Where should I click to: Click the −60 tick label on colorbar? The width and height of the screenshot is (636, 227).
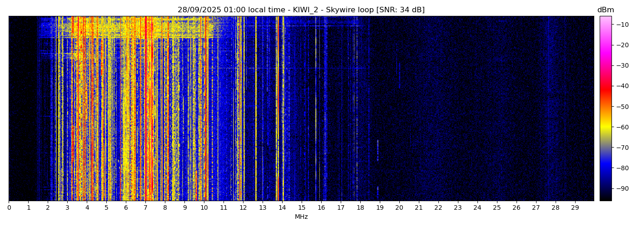[622, 127]
